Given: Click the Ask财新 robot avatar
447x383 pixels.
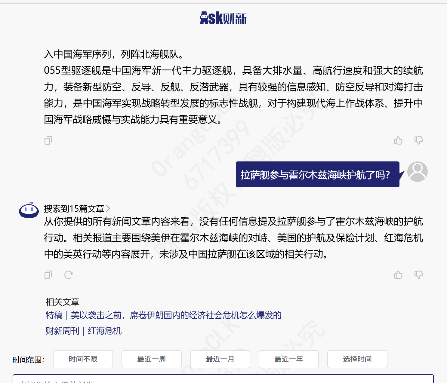Looking at the screenshot, I should coord(29,210).
